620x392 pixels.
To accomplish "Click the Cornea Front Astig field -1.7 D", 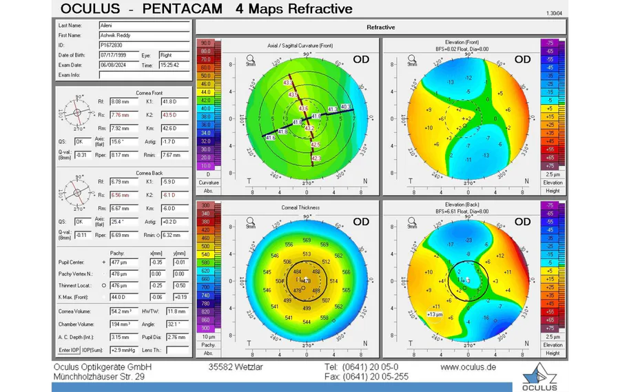I will (175, 142).
